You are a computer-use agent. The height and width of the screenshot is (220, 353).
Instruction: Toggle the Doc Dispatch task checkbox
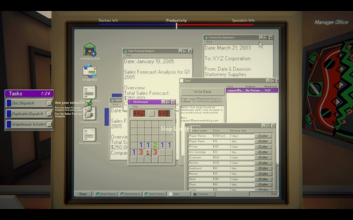coord(49,103)
